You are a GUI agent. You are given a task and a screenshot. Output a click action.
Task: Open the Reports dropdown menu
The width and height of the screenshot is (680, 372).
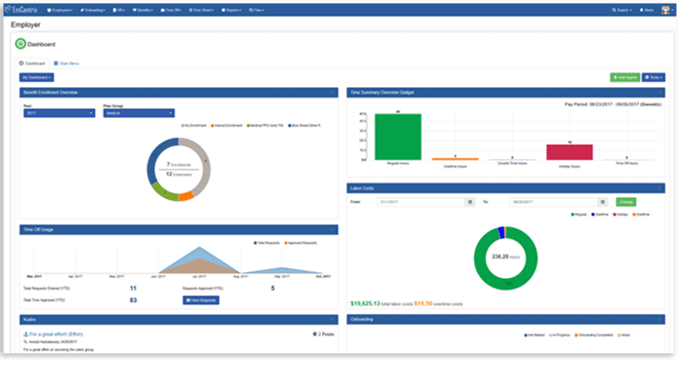[x=232, y=10]
